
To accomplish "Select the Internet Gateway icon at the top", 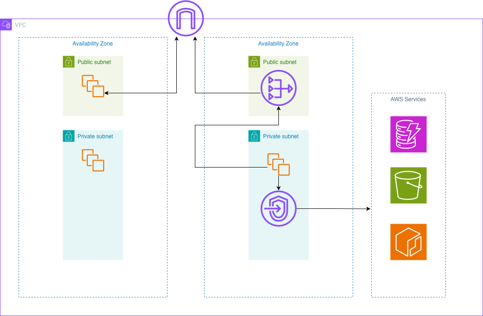I will pos(186,19).
